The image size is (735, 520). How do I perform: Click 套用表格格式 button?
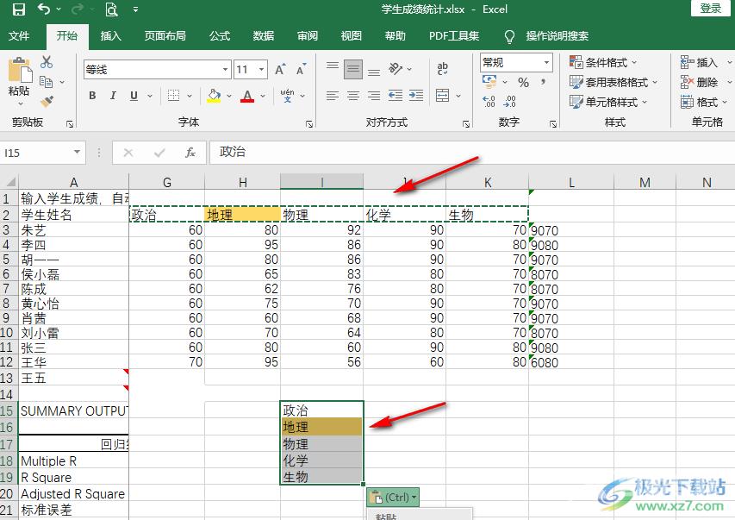[614, 82]
